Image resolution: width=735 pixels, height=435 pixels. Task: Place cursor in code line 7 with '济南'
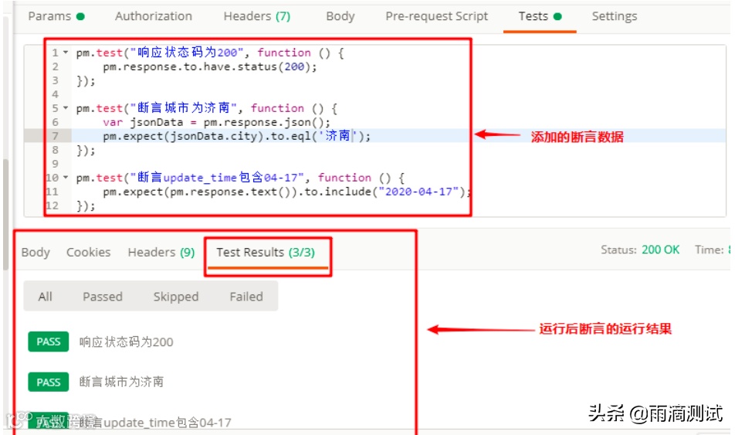pyautogui.click(x=236, y=136)
